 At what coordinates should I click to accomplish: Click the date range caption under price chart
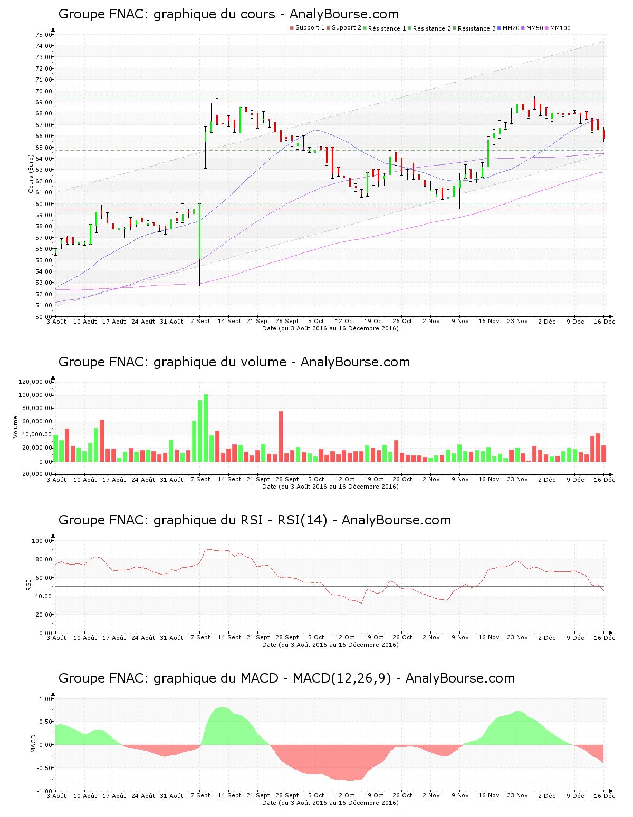pyautogui.click(x=330, y=328)
